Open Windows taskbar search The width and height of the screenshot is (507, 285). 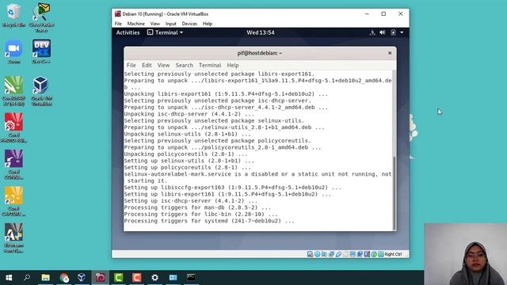[27, 278]
